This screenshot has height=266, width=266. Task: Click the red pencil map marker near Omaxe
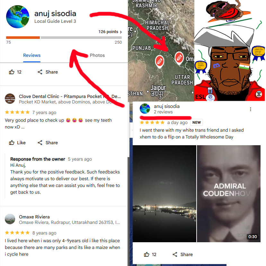(179, 58)
